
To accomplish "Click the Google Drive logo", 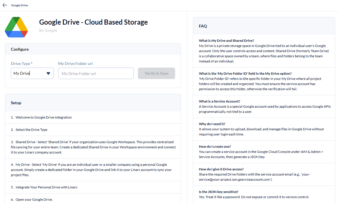I will (x=16, y=27).
